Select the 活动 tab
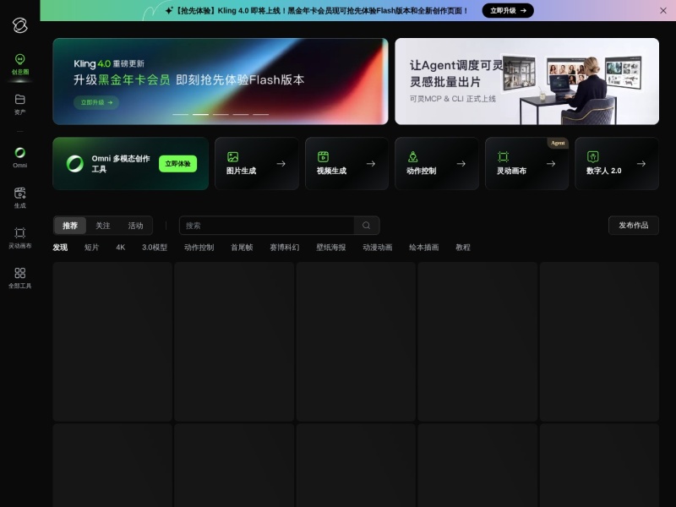The height and width of the screenshot is (507, 676). click(x=135, y=226)
